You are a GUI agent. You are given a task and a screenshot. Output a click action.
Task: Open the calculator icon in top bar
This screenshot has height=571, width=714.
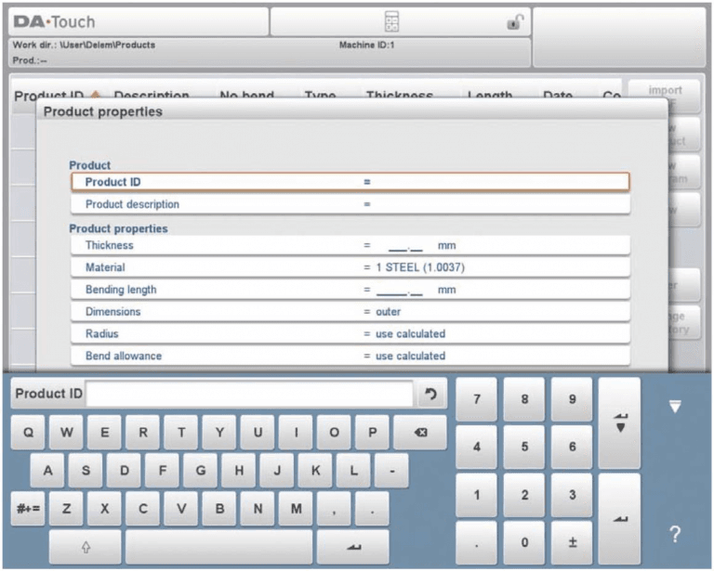pos(391,21)
